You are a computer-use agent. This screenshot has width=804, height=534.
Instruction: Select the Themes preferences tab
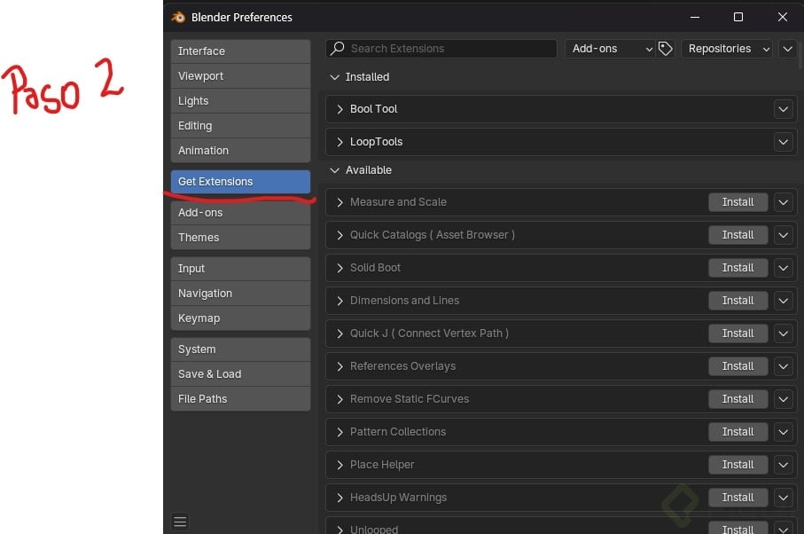(x=240, y=238)
